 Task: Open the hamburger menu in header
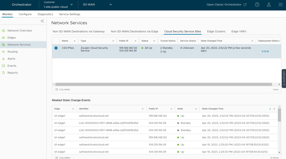pyautogui.click(x=280, y=5)
